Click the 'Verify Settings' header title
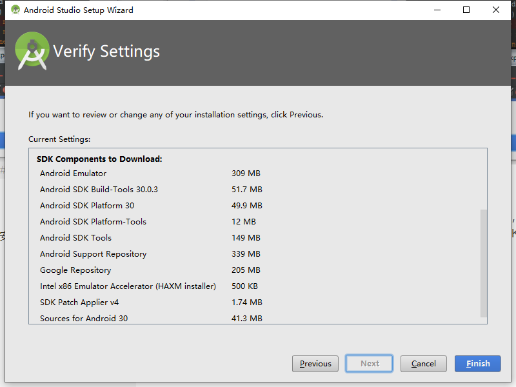The height and width of the screenshot is (387, 516). 106,52
